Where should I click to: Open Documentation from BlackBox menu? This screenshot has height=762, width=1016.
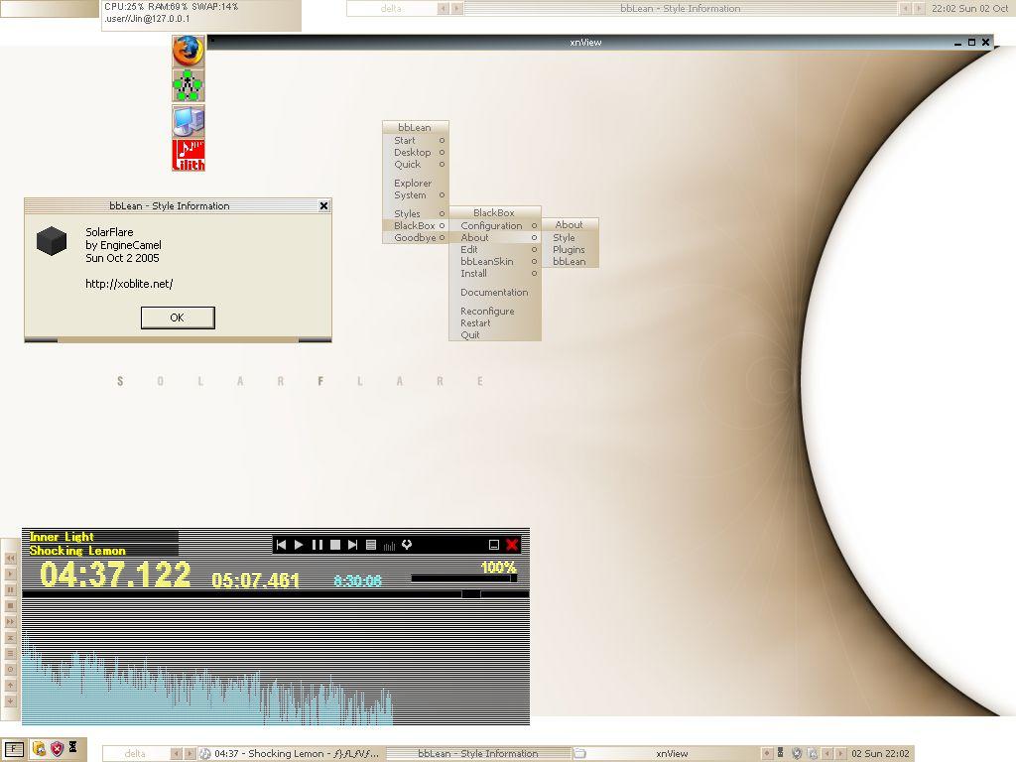pyautogui.click(x=495, y=293)
